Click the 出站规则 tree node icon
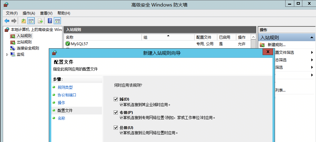 pos(13,42)
